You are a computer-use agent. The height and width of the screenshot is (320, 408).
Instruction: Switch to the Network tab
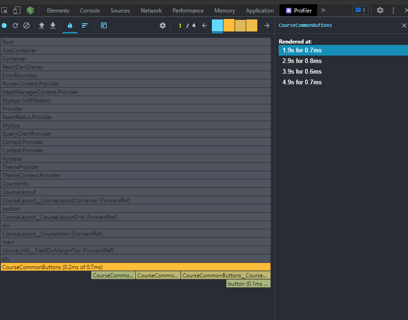click(151, 11)
